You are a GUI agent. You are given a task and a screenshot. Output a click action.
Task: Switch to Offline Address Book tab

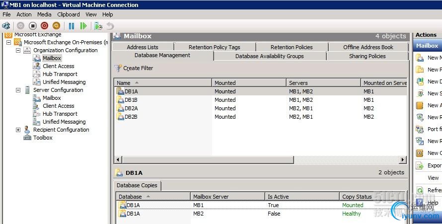click(368, 47)
